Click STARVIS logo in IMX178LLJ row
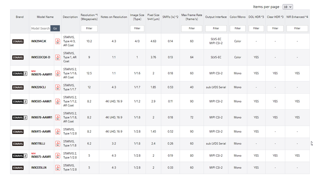The image size is (313, 178). coord(18,143)
